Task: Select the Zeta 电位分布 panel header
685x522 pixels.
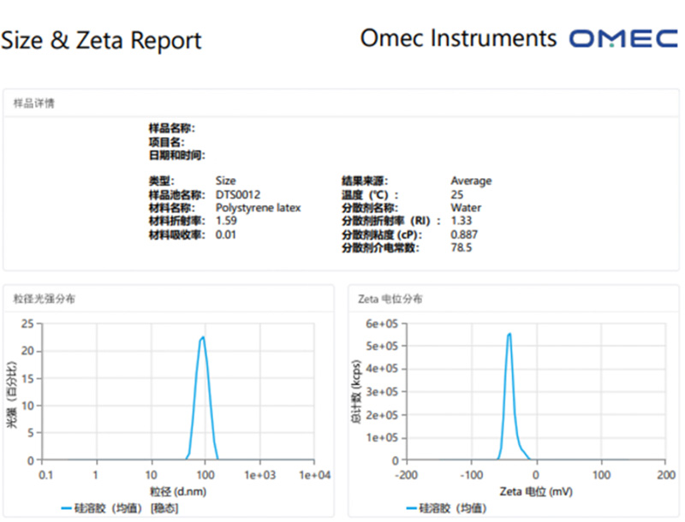Action: click(390, 300)
